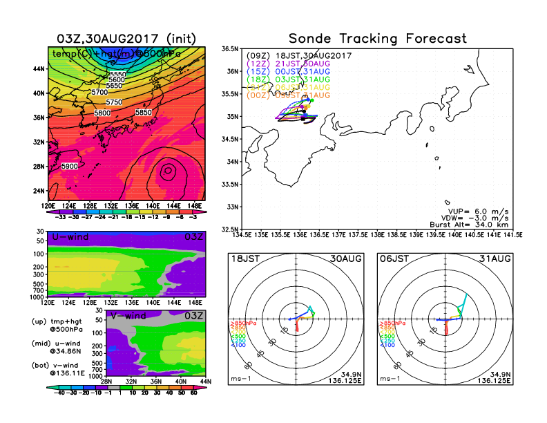Image resolution: width=547 pixels, height=423 pixels.
Task: Select the yellow '(21Z) 06JST,31AUG' legend entry
Action: (288, 87)
